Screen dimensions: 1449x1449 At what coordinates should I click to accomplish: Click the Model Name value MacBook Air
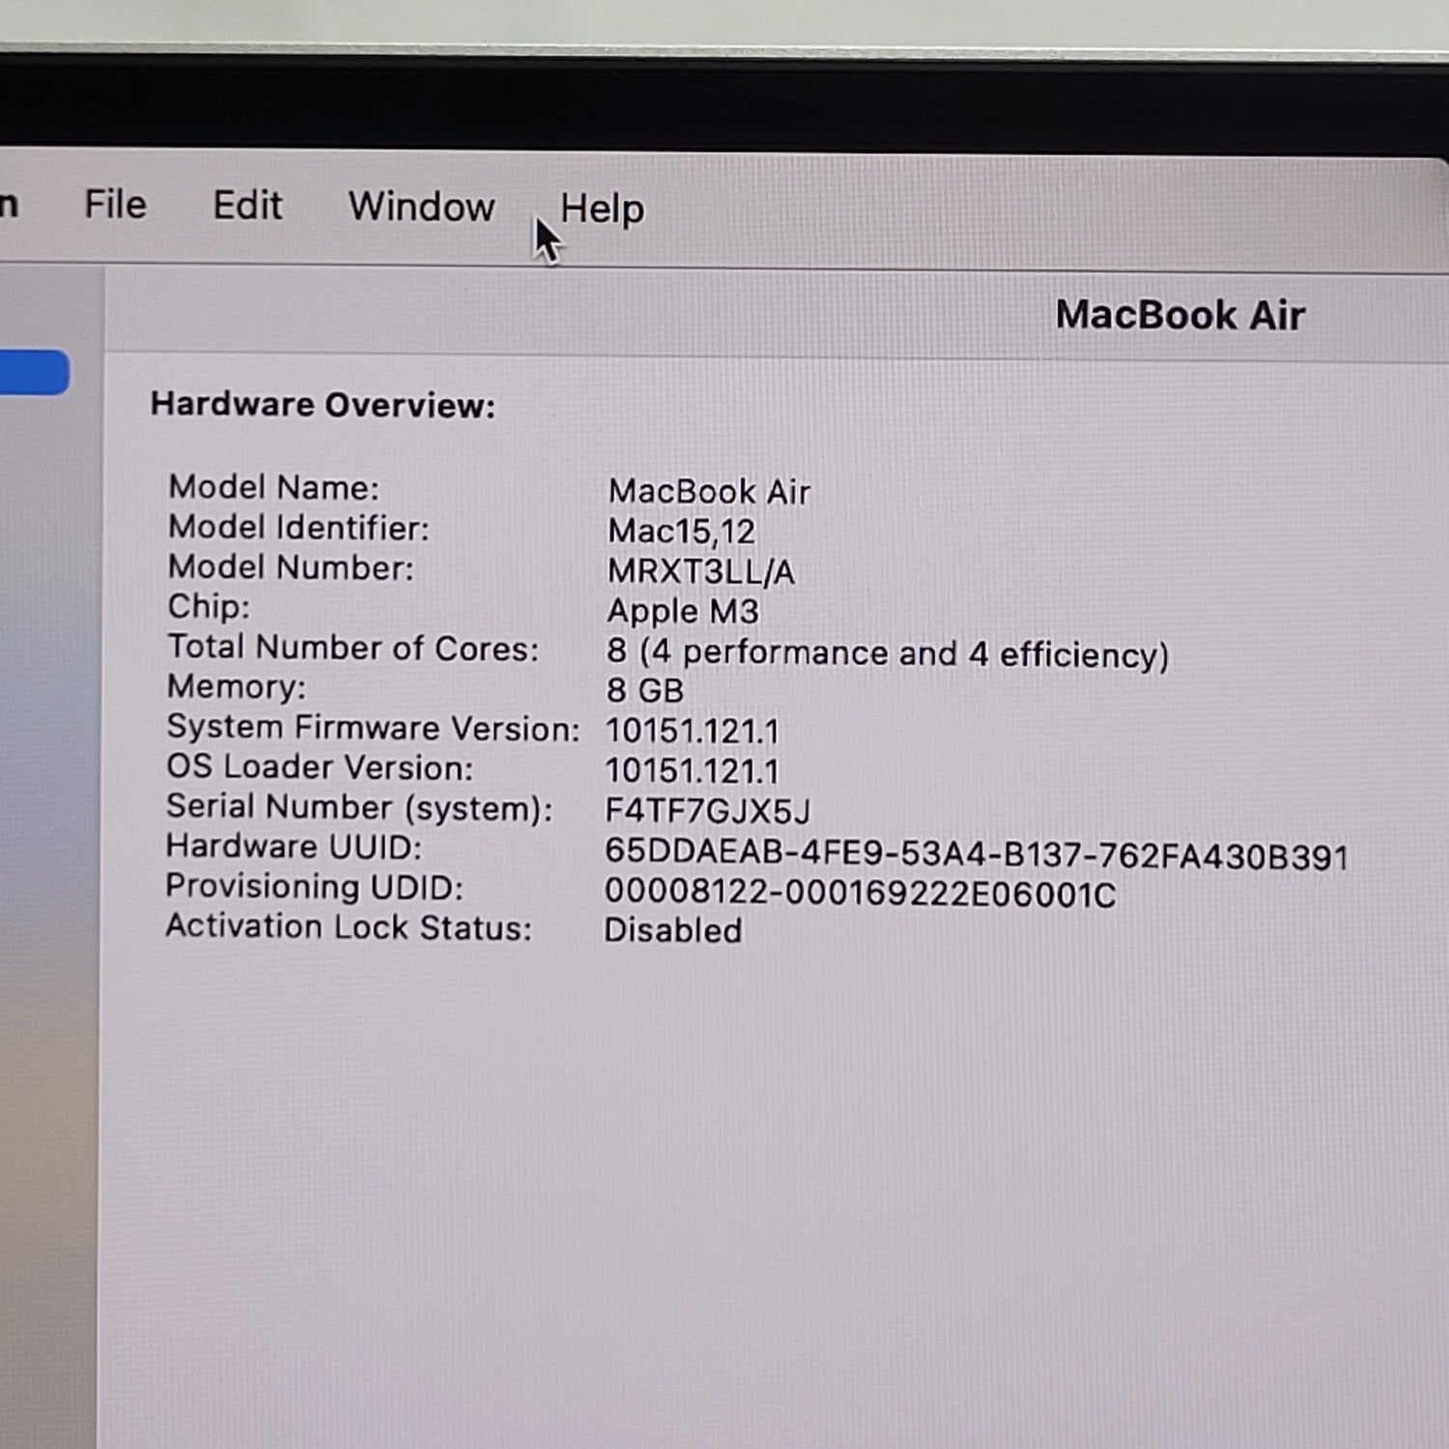click(709, 492)
